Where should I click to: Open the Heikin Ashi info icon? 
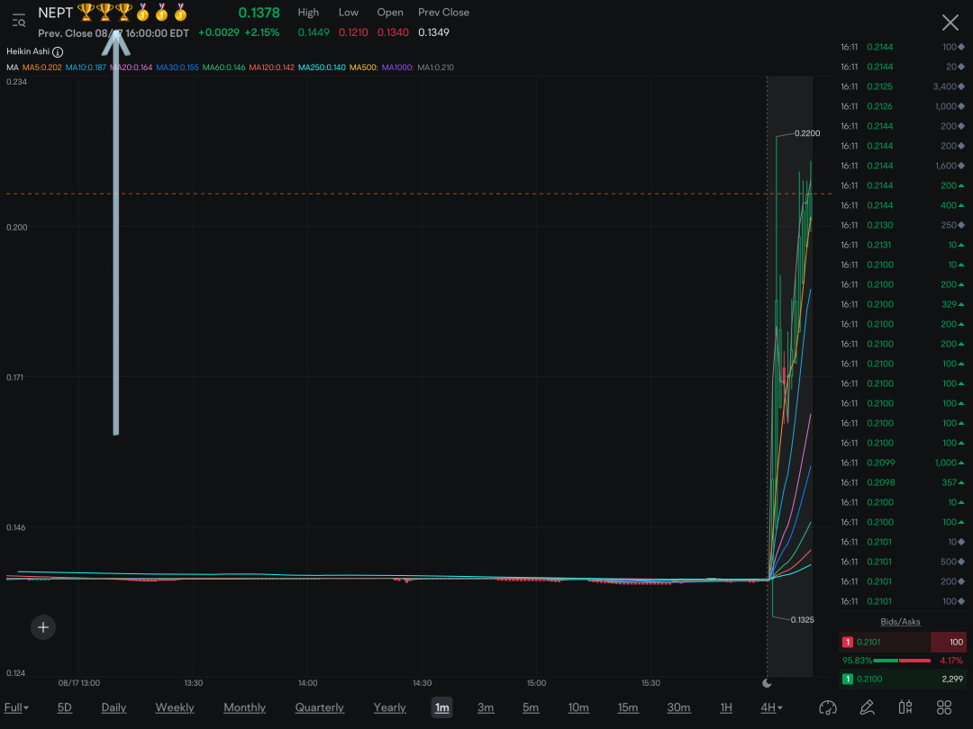[x=58, y=52]
